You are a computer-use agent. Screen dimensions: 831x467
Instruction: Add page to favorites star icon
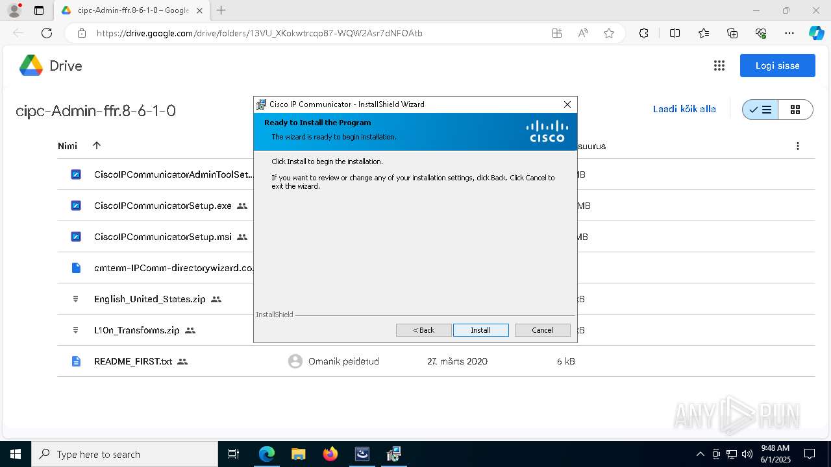click(x=608, y=33)
